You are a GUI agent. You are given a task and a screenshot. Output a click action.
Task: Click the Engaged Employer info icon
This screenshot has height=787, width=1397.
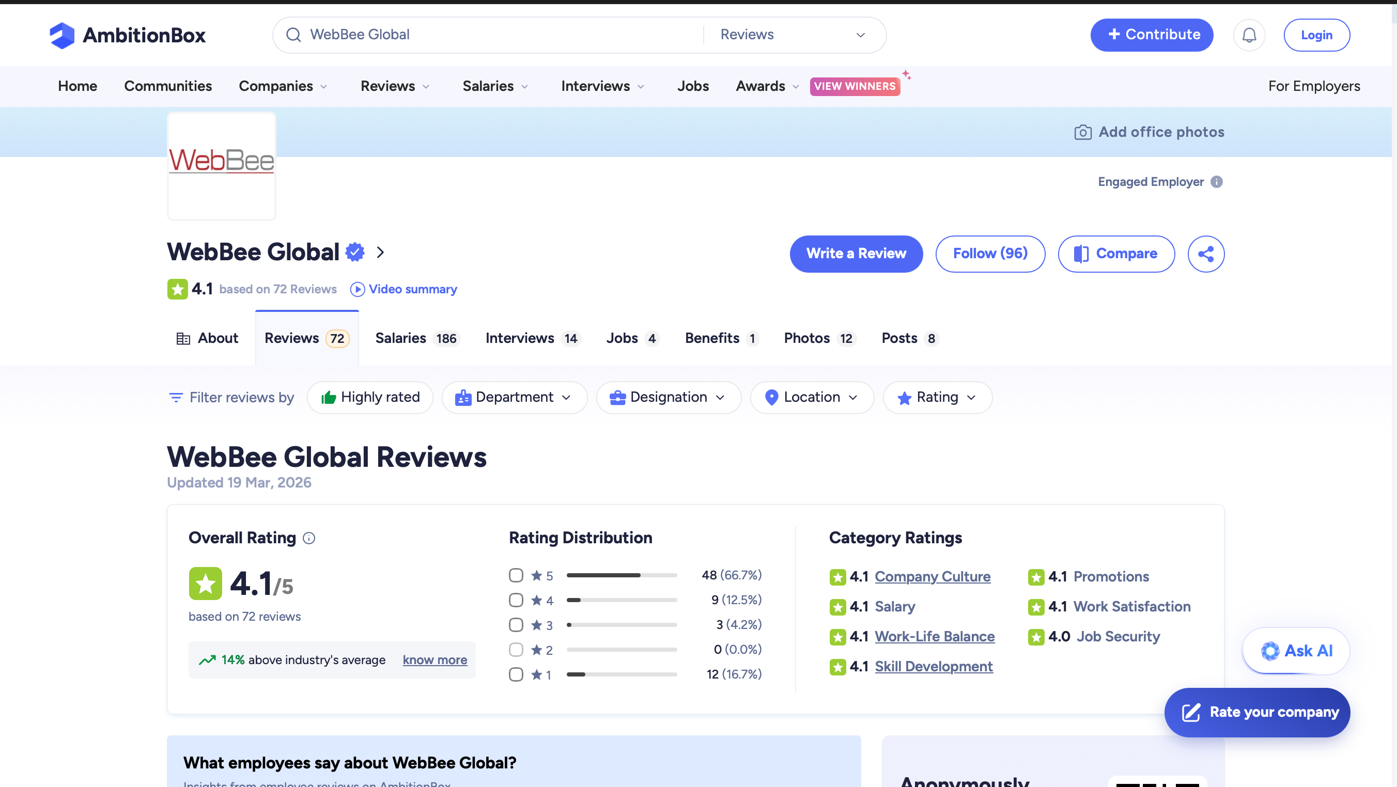tap(1216, 182)
